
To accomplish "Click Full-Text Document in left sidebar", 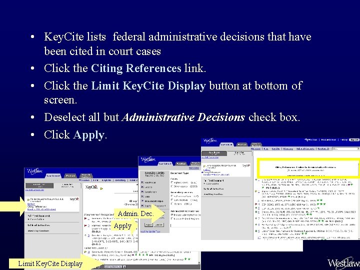I will (39, 216).
